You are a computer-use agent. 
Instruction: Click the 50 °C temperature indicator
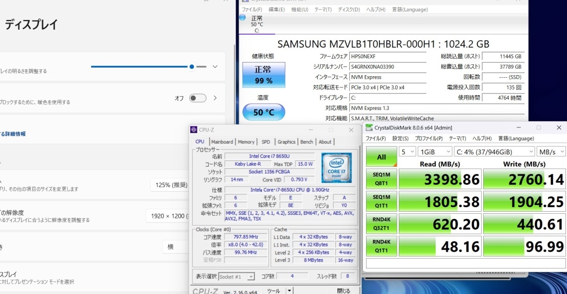(x=263, y=112)
